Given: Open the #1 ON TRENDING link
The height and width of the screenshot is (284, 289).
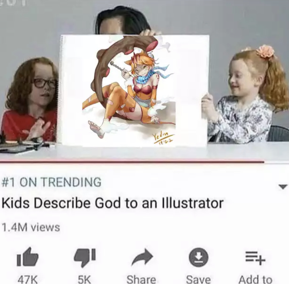Looking at the screenshot, I should pyautogui.click(x=51, y=182).
